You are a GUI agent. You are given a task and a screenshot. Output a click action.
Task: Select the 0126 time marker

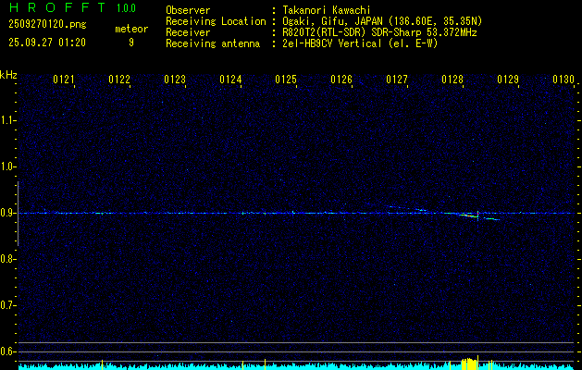341,80
